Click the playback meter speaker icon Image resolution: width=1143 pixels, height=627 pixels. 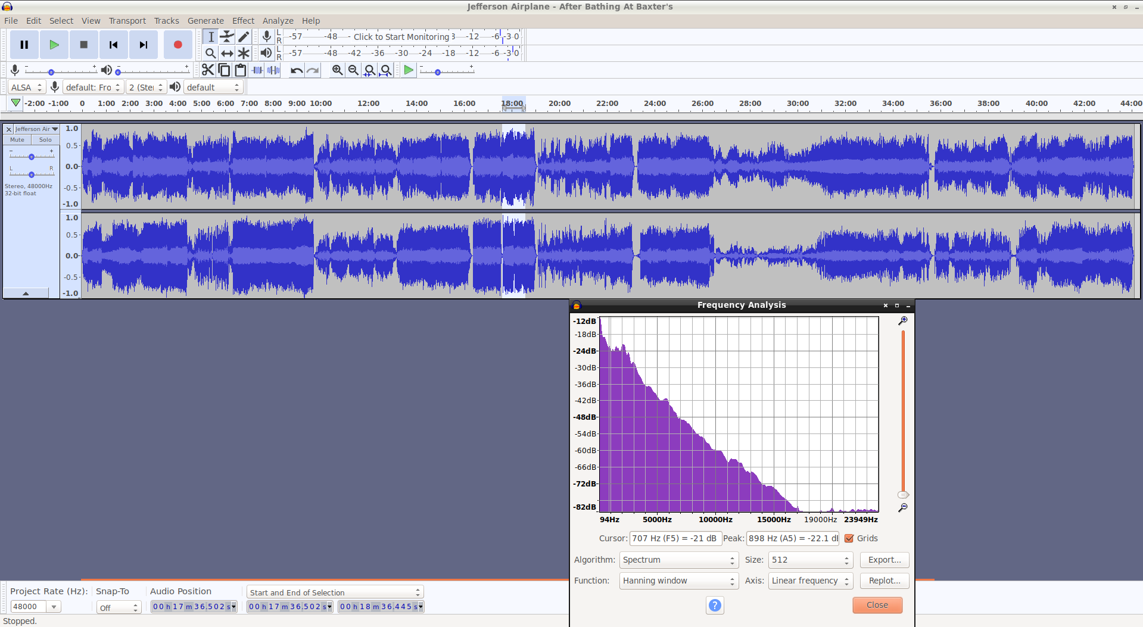[x=266, y=53]
